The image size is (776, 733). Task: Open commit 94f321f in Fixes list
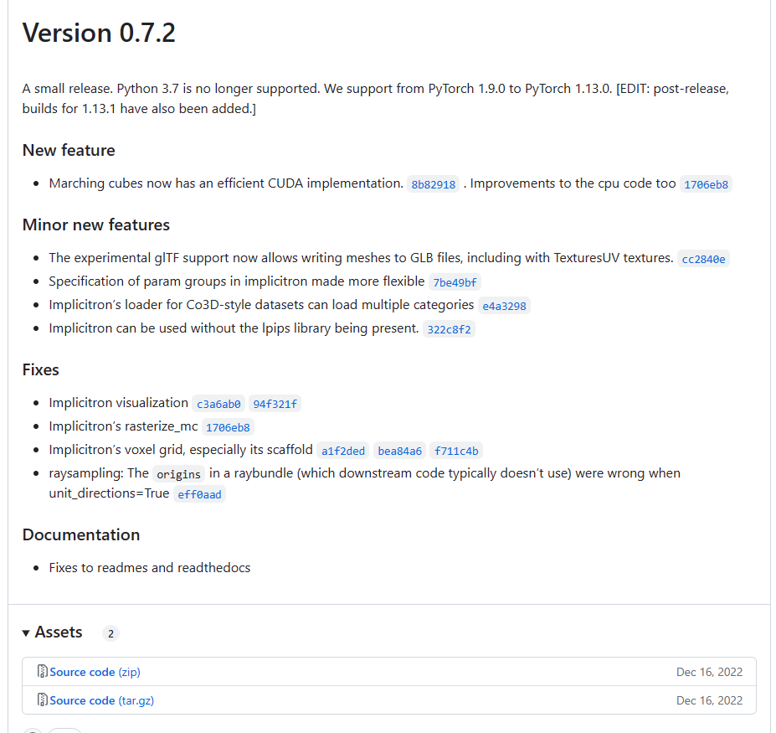pyautogui.click(x=275, y=404)
